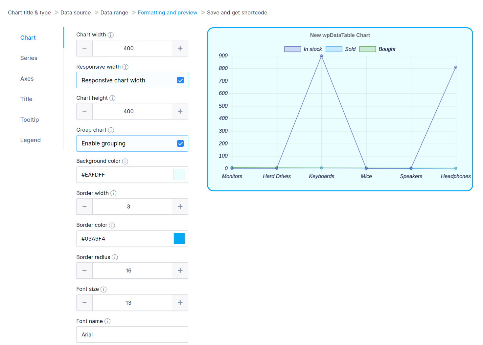Click the Background color info icon

tap(125, 162)
